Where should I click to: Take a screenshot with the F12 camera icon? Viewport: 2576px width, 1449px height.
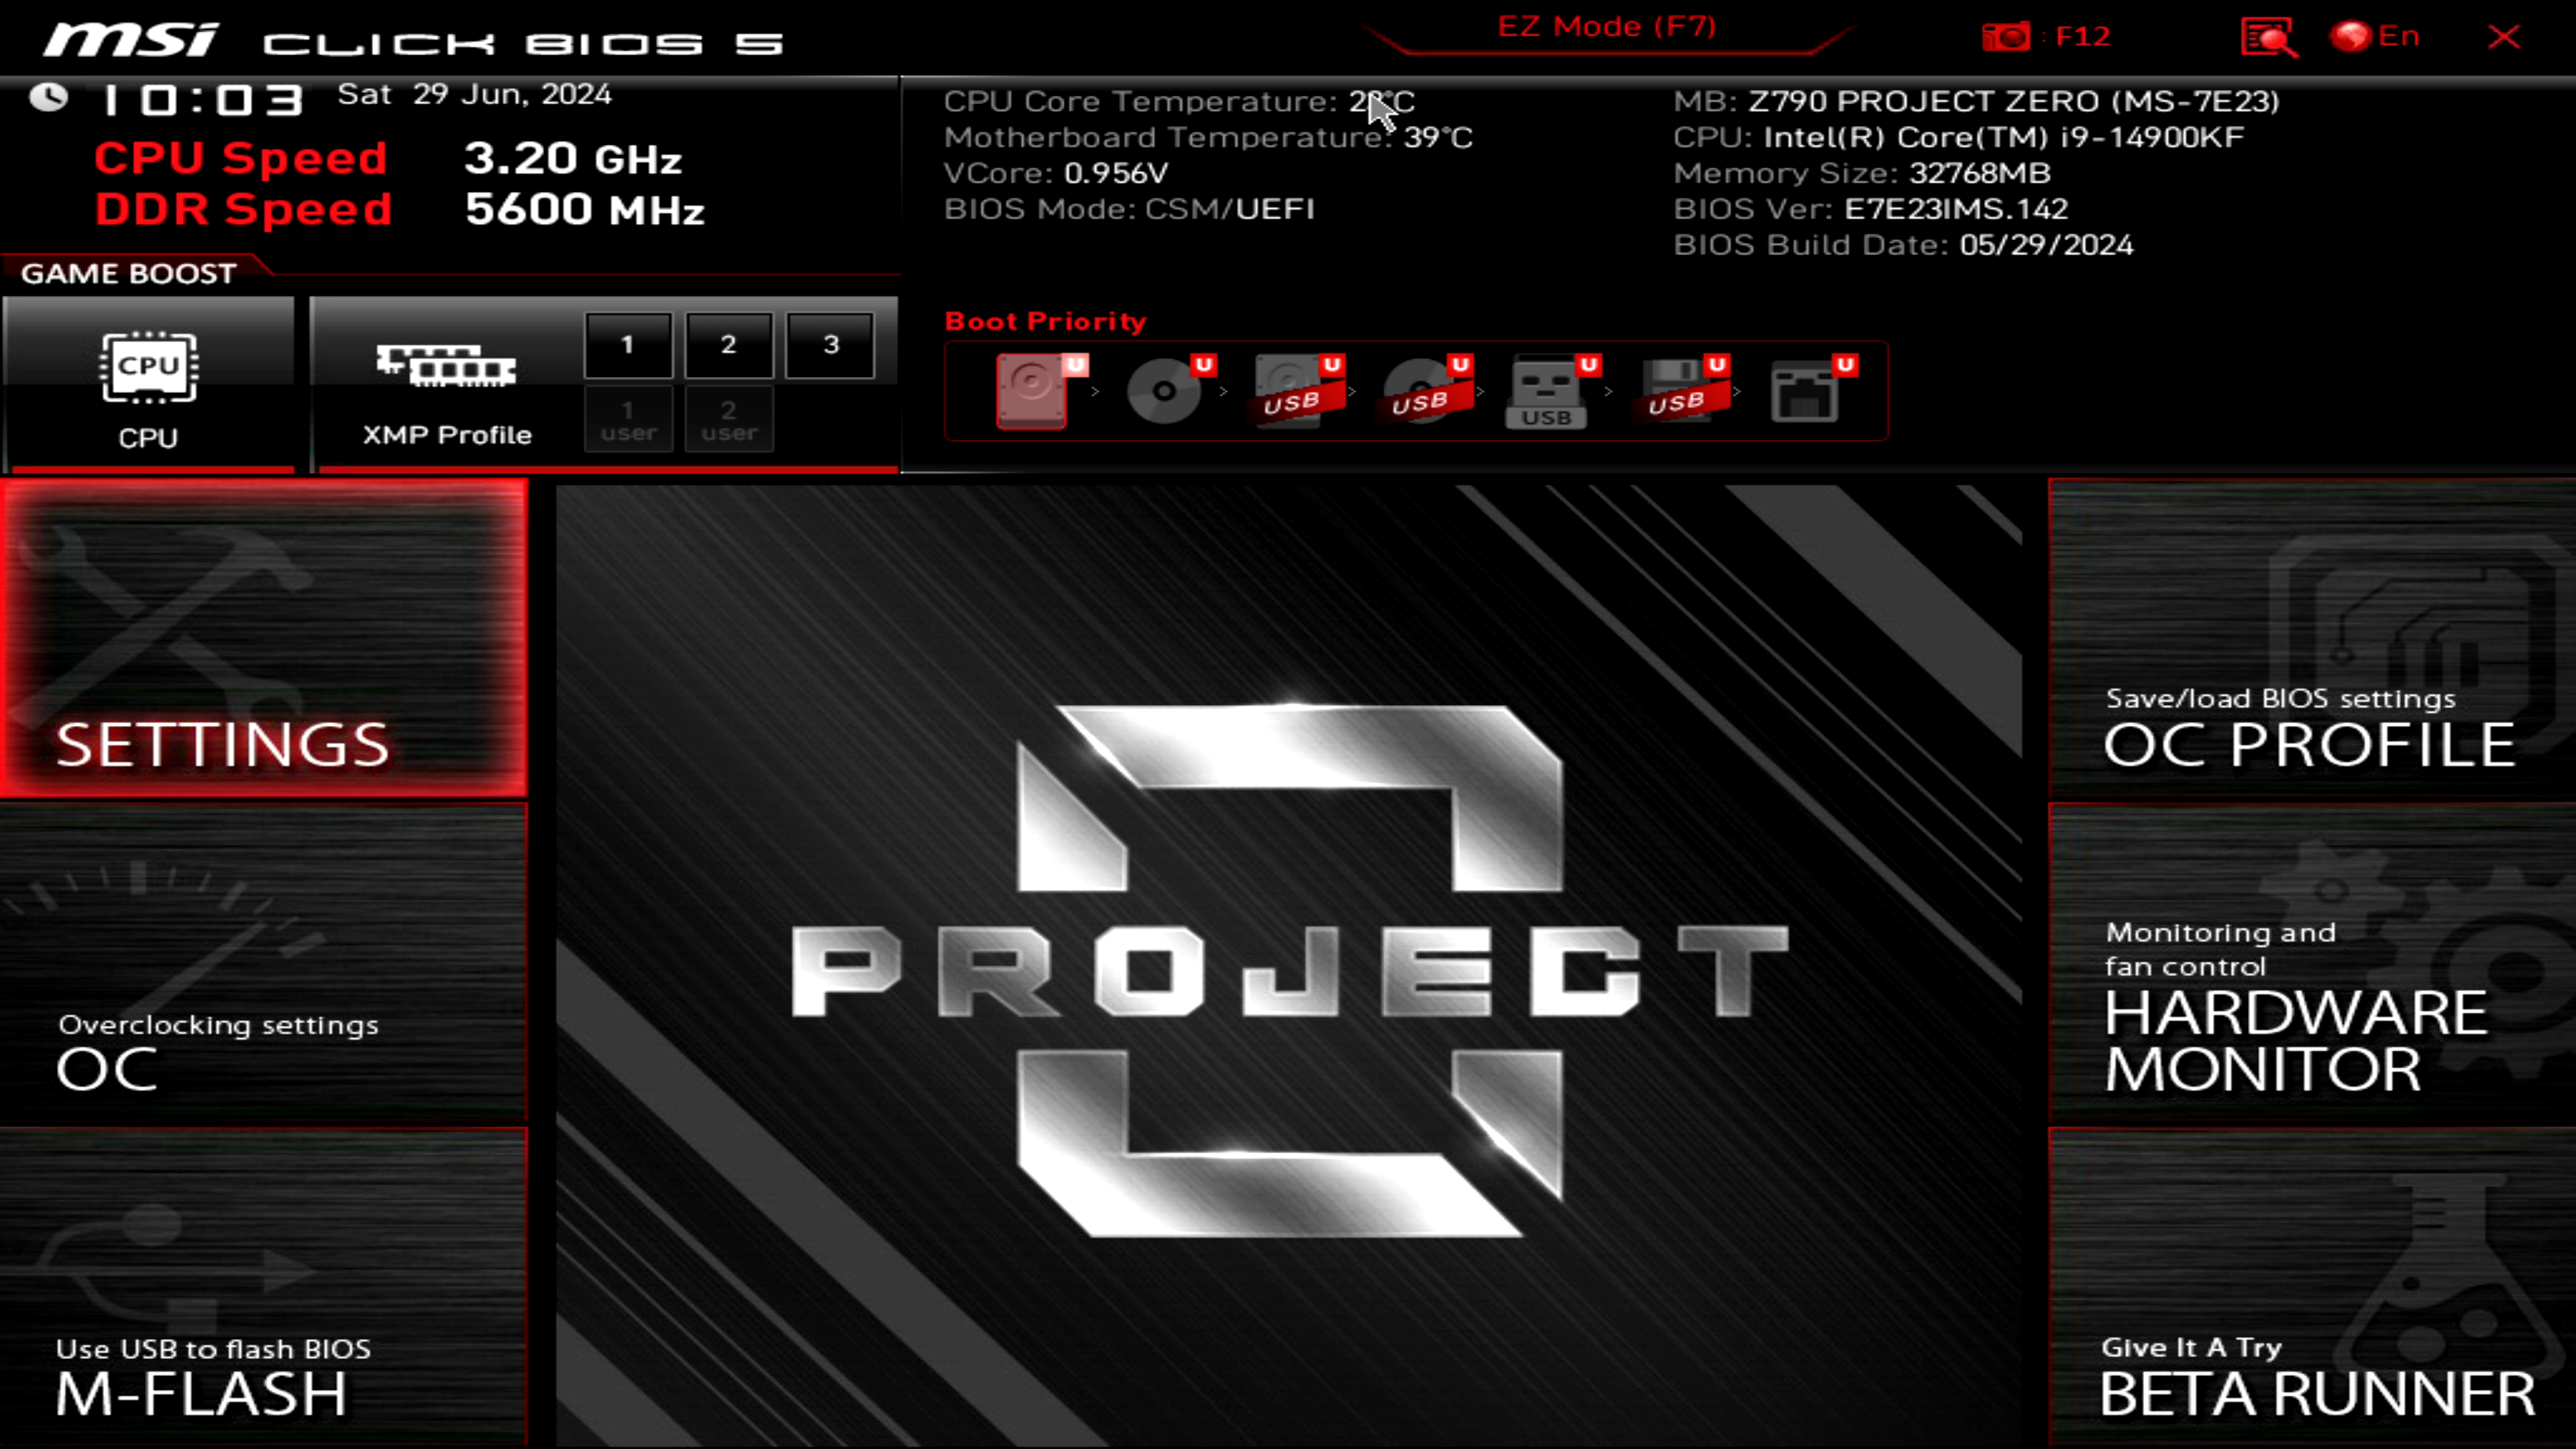click(2005, 37)
